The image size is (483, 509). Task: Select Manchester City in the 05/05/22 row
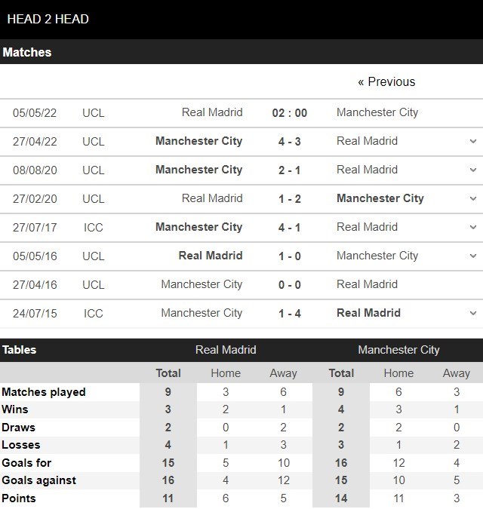pos(377,112)
